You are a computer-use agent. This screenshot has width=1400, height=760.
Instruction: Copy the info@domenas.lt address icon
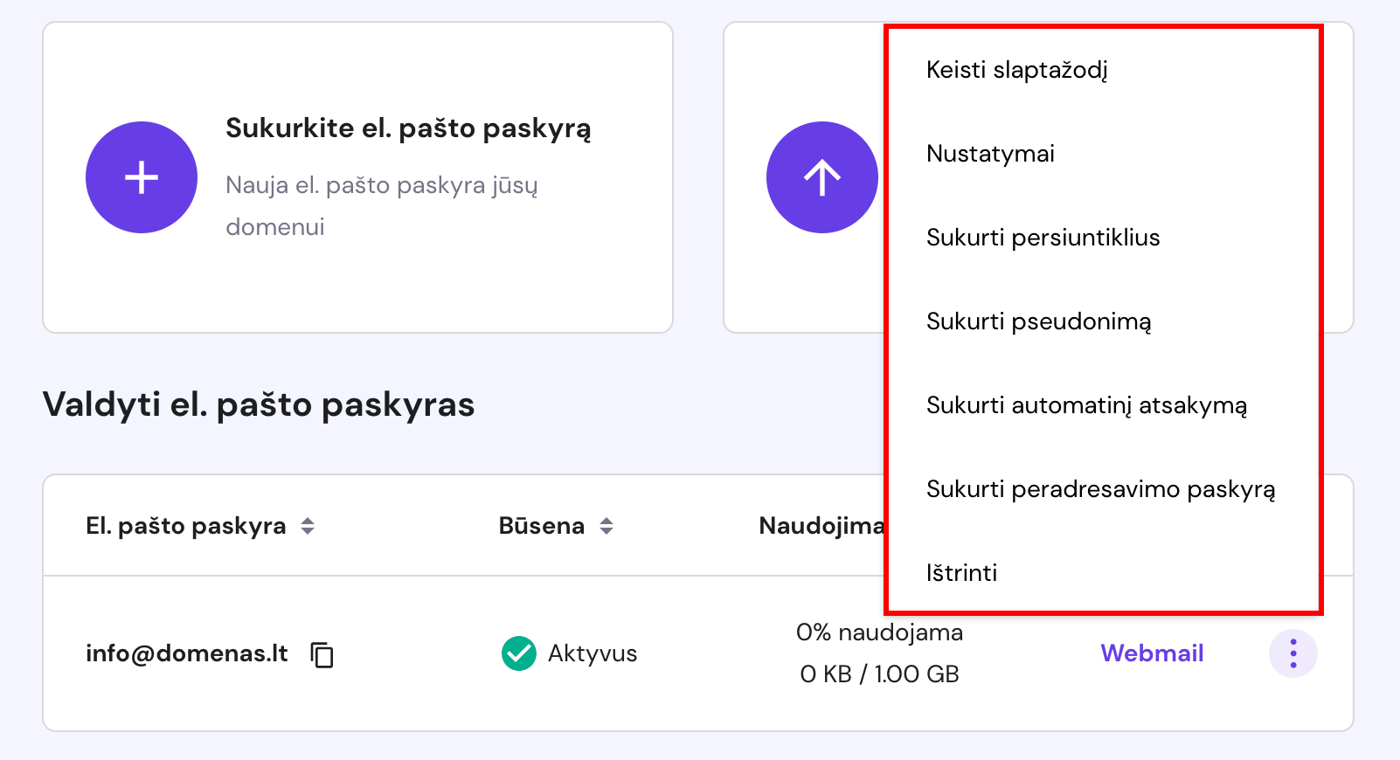[x=322, y=654]
